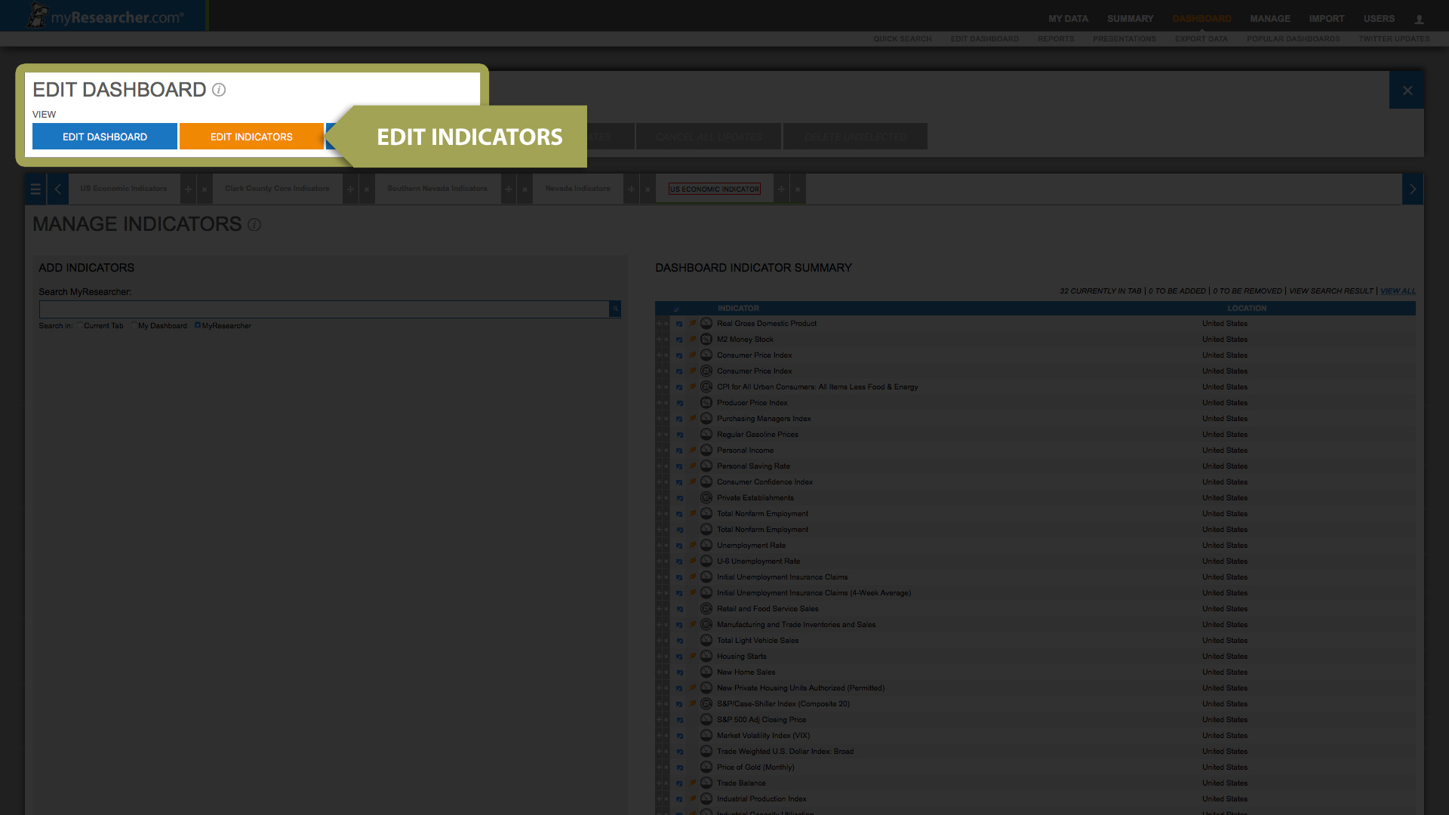Click the percent icon for M2 Money Stock
The height and width of the screenshot is (815, 1449).
pos(706,339)
